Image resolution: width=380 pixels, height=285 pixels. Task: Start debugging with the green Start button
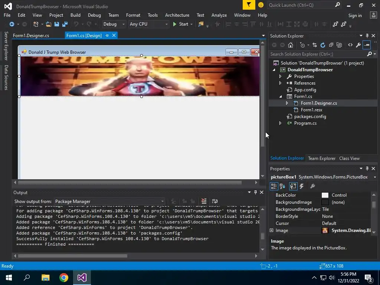point(181,24)
